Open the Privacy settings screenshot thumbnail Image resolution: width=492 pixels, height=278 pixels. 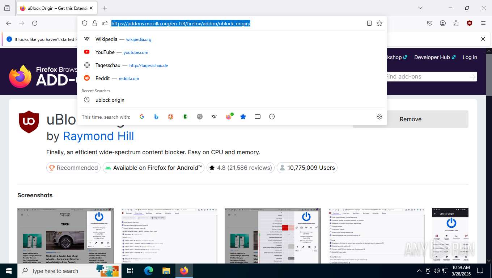pos(377,236)
